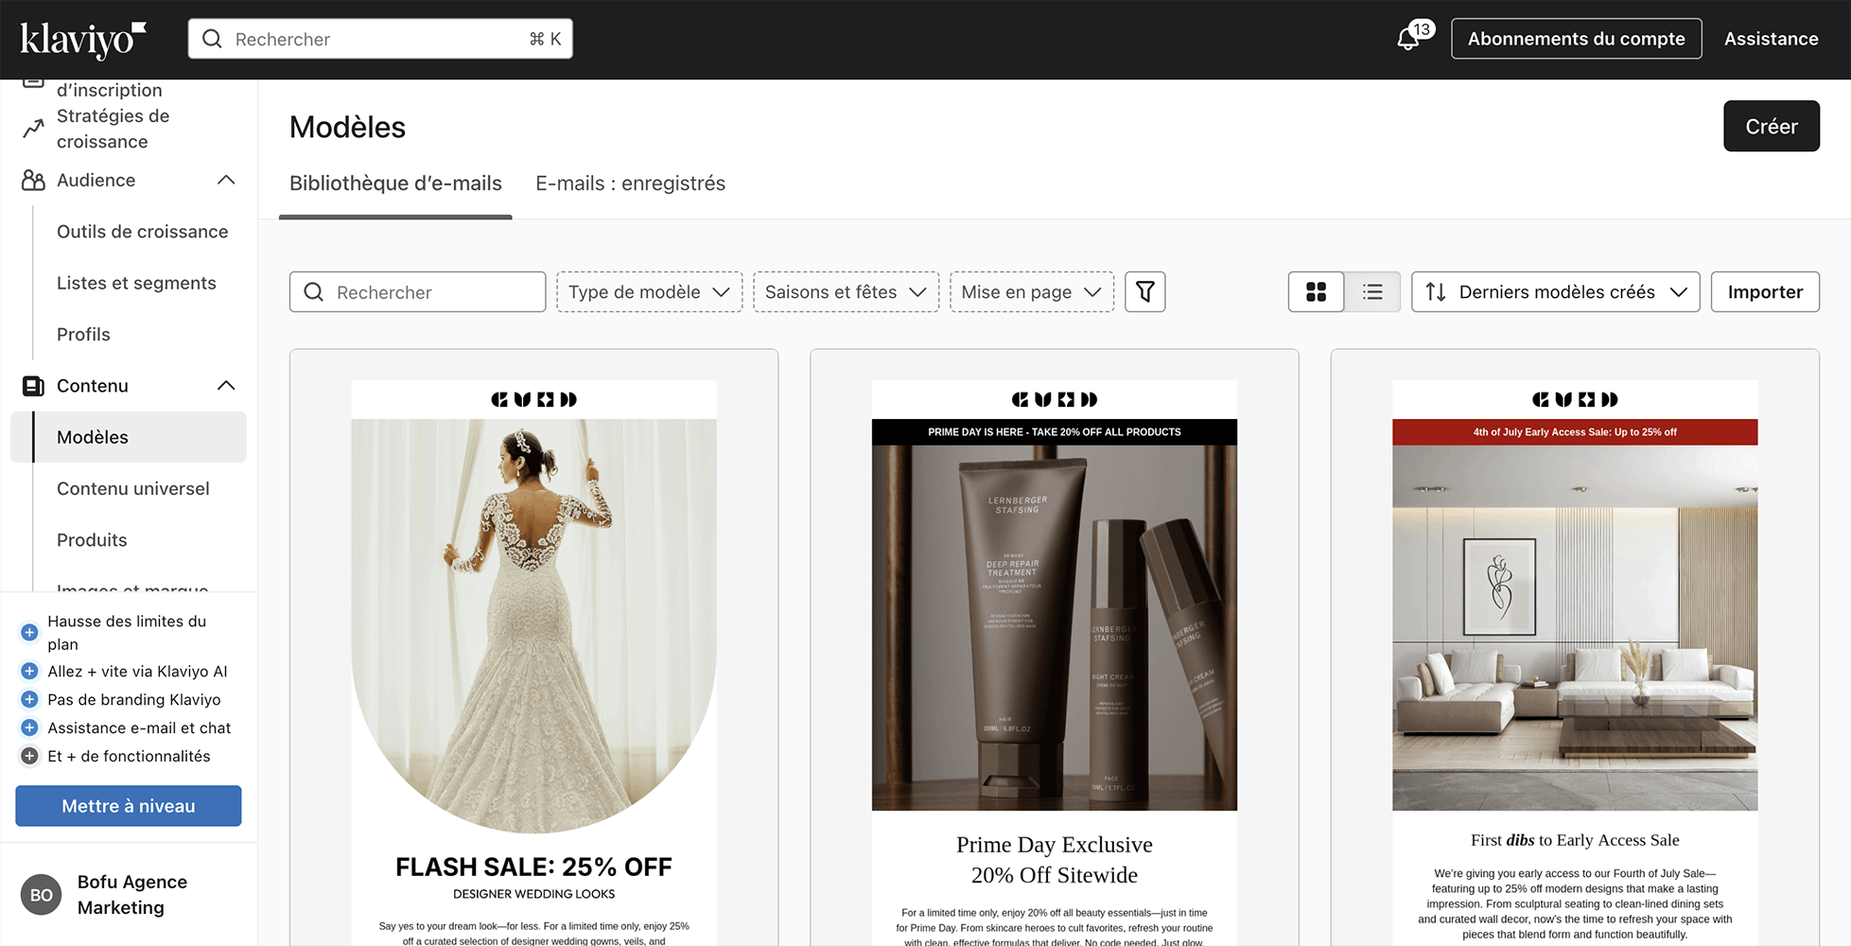Switch to list view
Screen dimensions: 1851x946
tap(1372, 292)
